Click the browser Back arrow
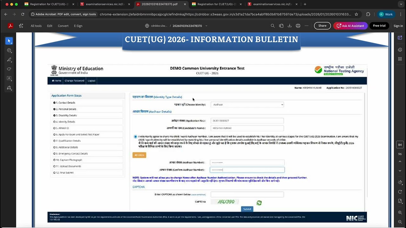Screen dimensions: 406x228 6,14
